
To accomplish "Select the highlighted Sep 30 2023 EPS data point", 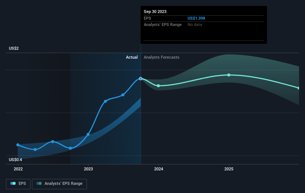I will point(141,79).
